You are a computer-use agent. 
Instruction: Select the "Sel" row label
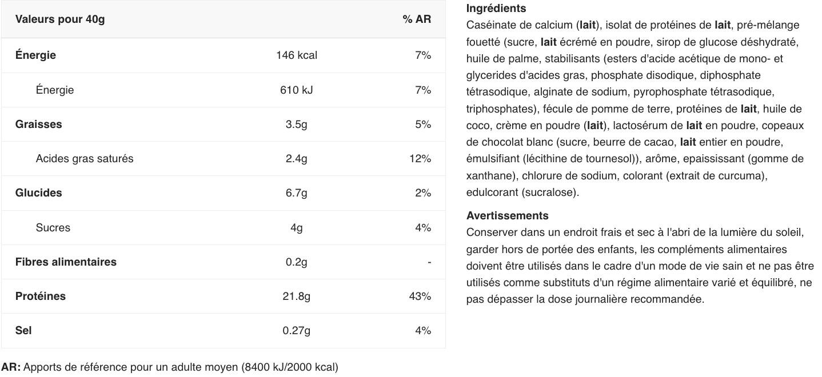(23, 331)
